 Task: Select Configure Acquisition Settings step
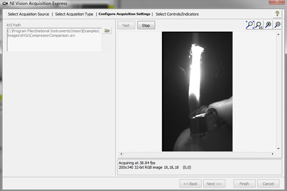tap(124, 14)
